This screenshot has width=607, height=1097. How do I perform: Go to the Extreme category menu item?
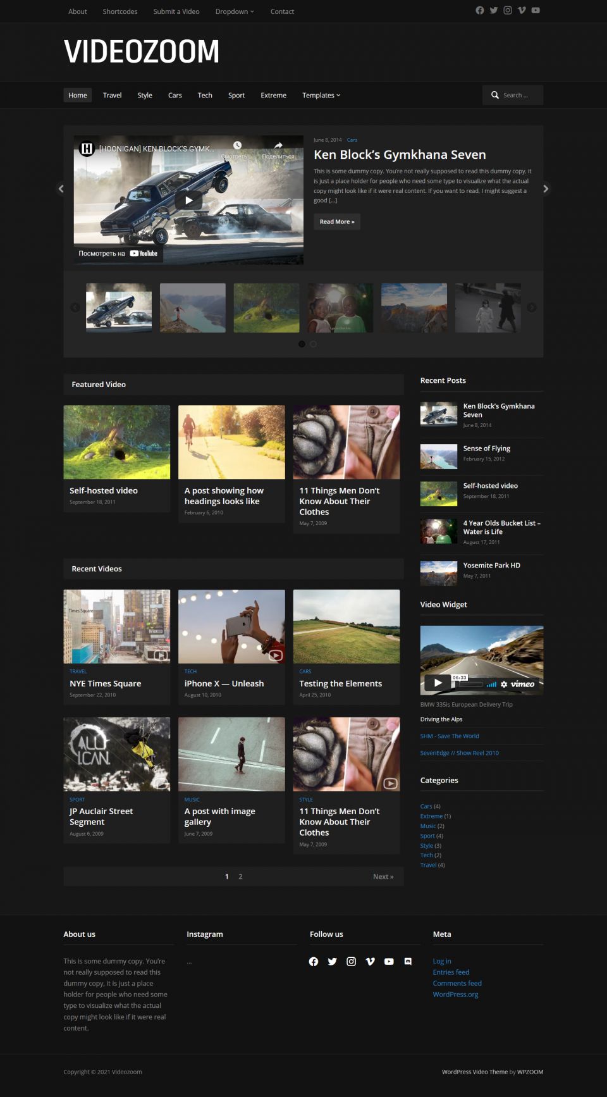pyautogui.click(x=273, y=96)
